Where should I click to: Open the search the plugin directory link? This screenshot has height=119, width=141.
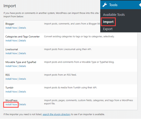56,114
